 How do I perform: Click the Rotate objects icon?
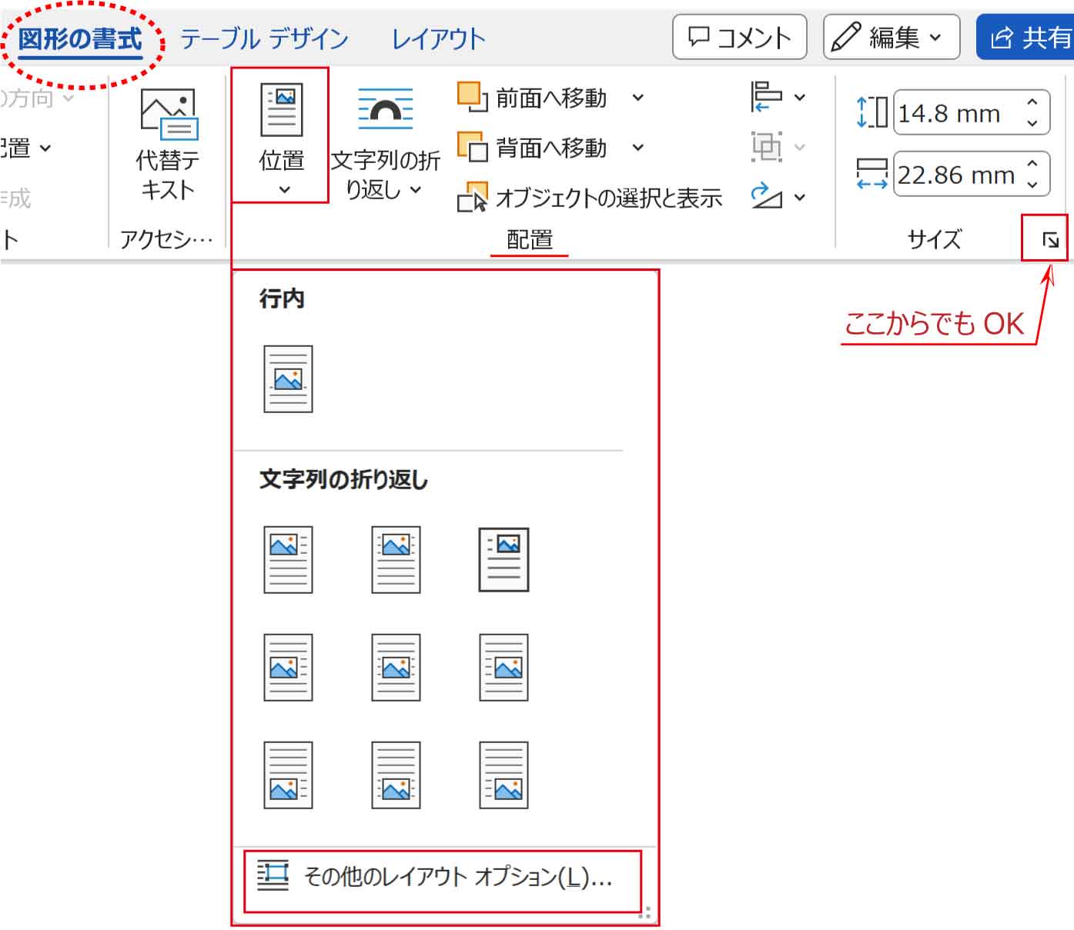click(767, 197)
